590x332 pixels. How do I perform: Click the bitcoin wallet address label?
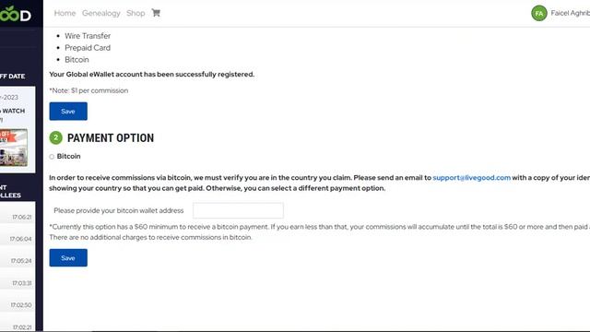(x=119, y=210)
